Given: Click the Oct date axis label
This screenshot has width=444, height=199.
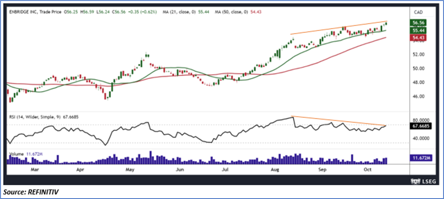Looking at the screenshot, I should 367,169.
